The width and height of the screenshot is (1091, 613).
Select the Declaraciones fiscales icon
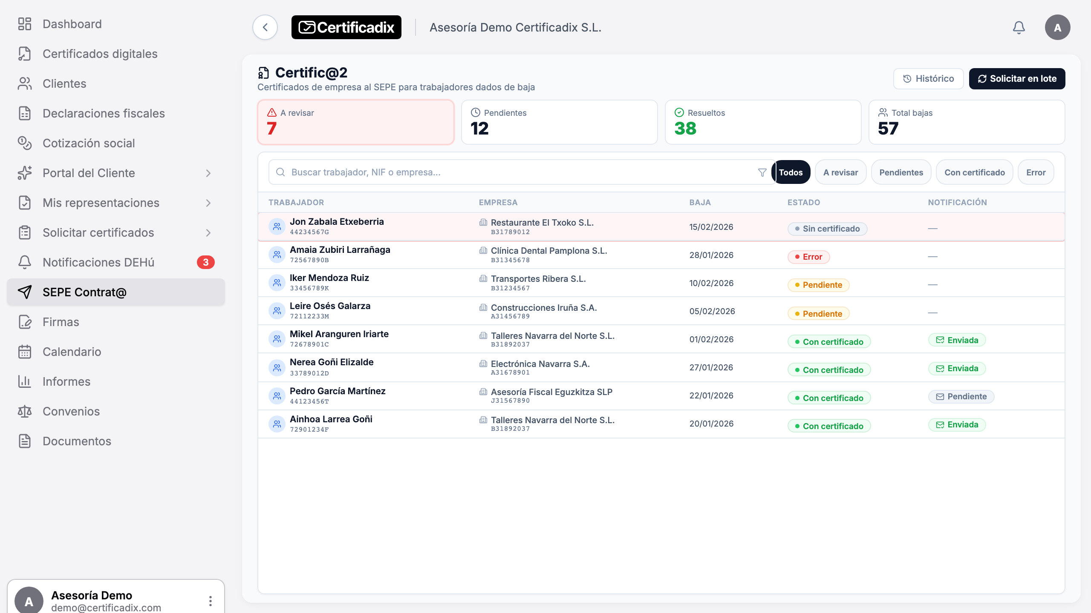click(x=25, y=113)
